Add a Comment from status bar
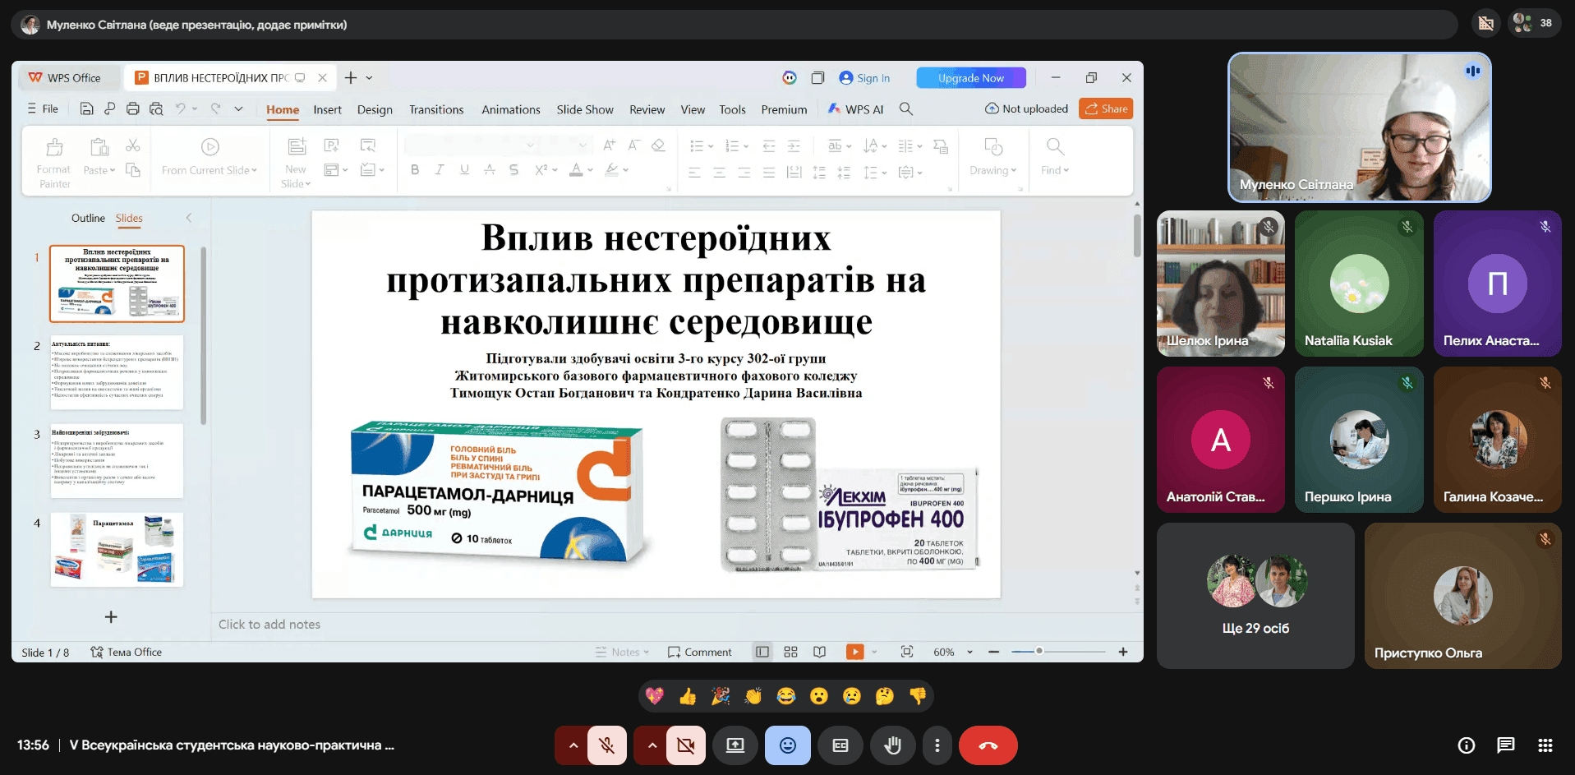1575x775 pixels. 699,652
